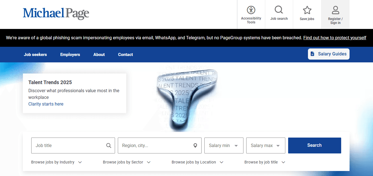Open Save jobs star icon
Image resolution: width=373 pixels, height=176 pixels.
click(307, 10)
